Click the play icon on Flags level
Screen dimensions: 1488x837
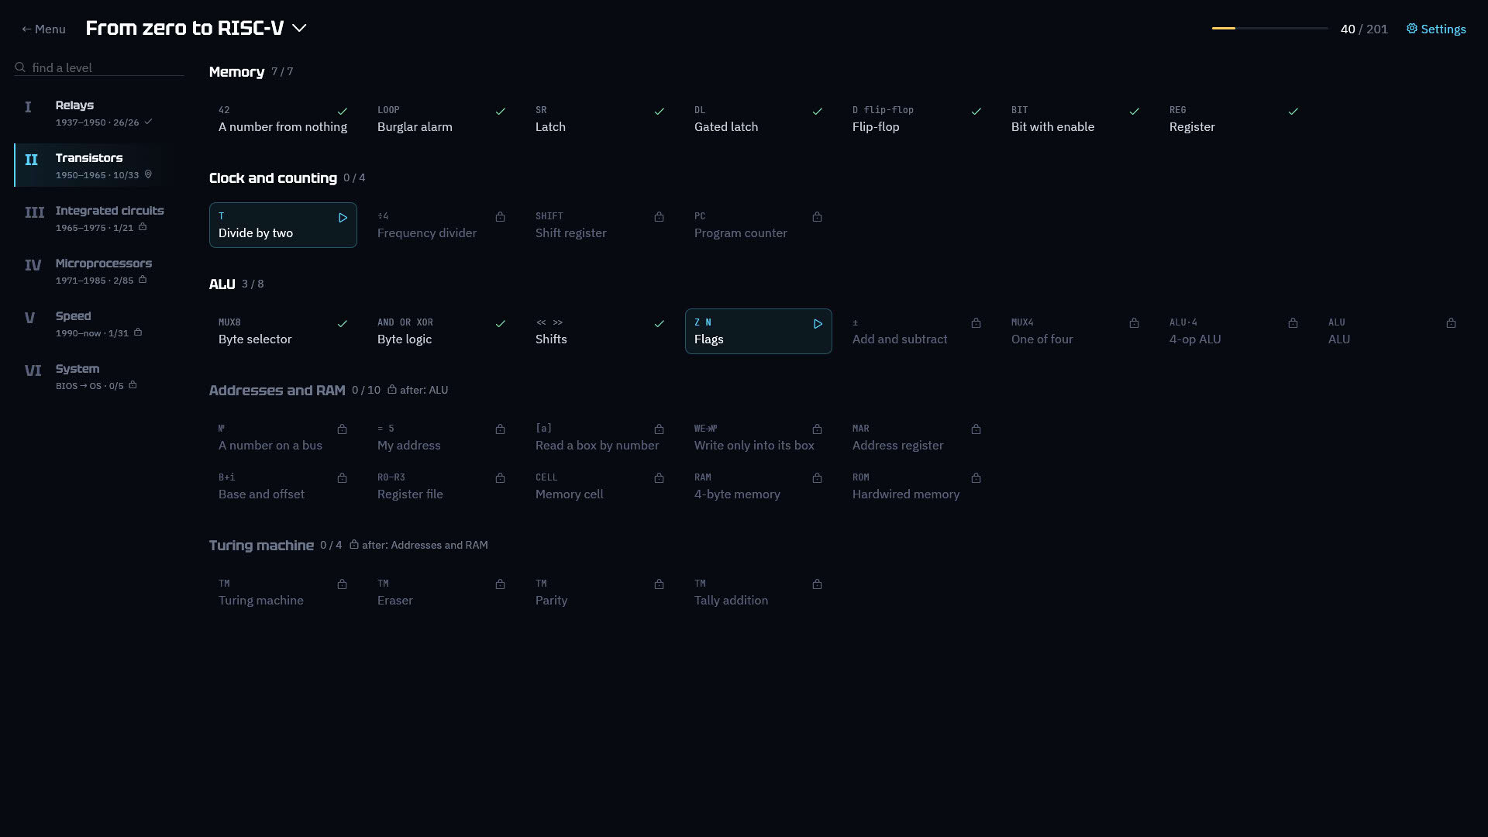pyautogui.click(x=818, y=324)
